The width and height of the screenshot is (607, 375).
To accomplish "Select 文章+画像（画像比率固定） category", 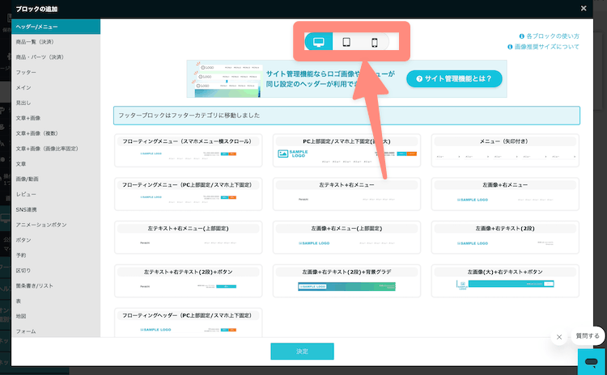I will [56, 149].
